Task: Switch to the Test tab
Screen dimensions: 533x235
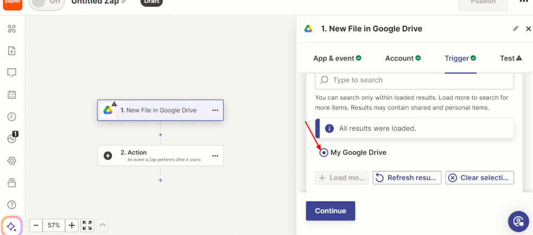Action: point(511,58)
